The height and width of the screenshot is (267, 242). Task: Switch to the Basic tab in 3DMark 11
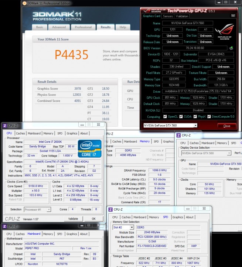(x=40, y=27)
